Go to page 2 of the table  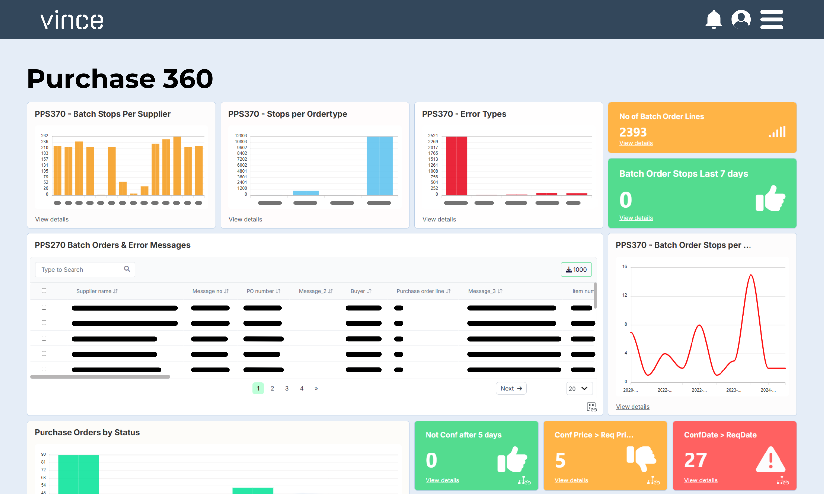pos(273,389)
